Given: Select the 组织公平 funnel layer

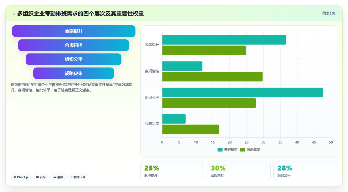Looking at the screenshot, I should click(x=74, y=59).
